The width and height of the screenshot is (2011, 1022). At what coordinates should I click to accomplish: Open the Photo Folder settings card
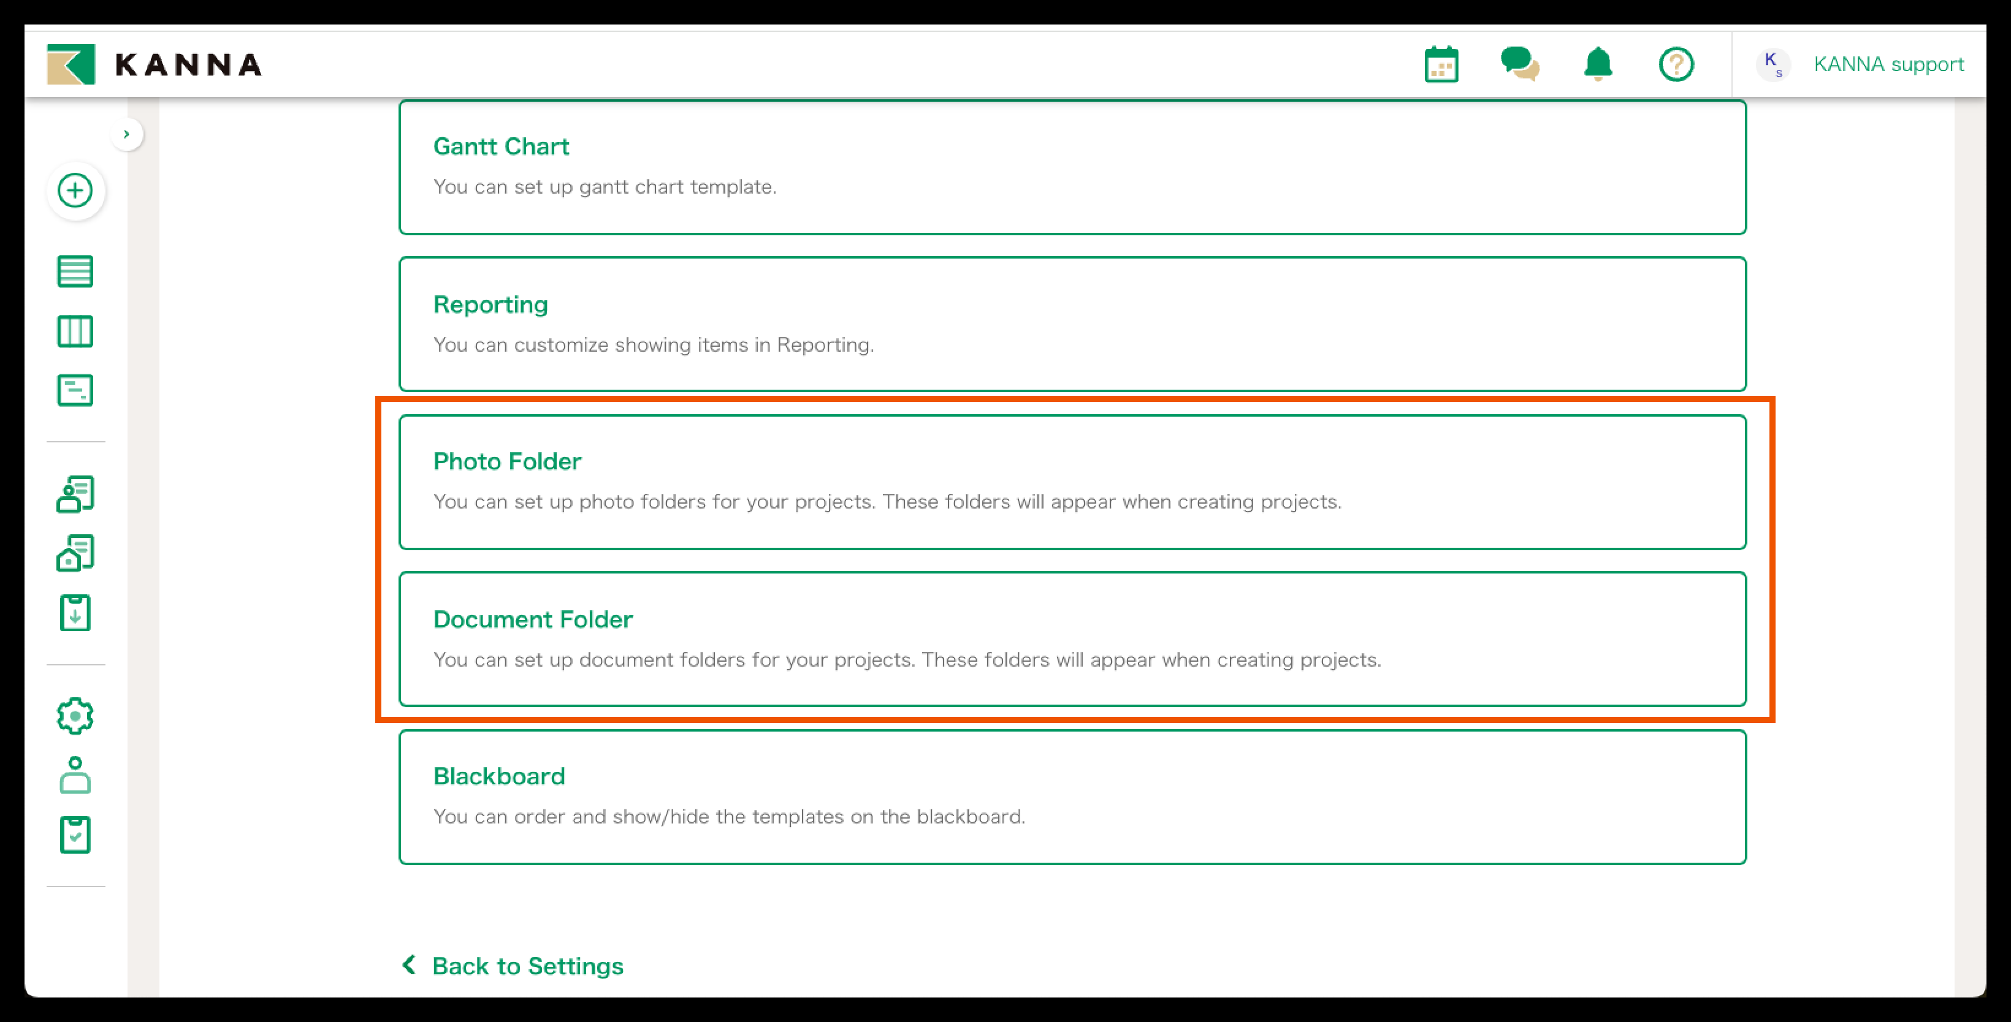point(1072,482)
